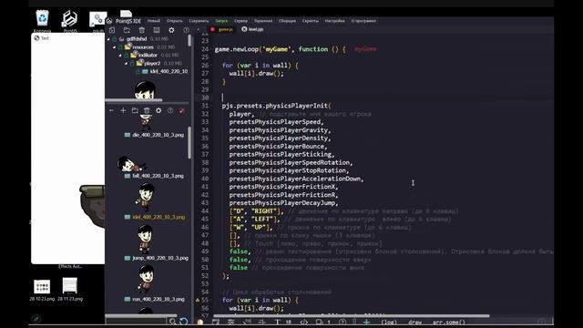Image resolution: width=583 pixels, height=328 pixels.
Task: Insert the (log) snippet
Action: pyautogui.click(x=389, y=323)
